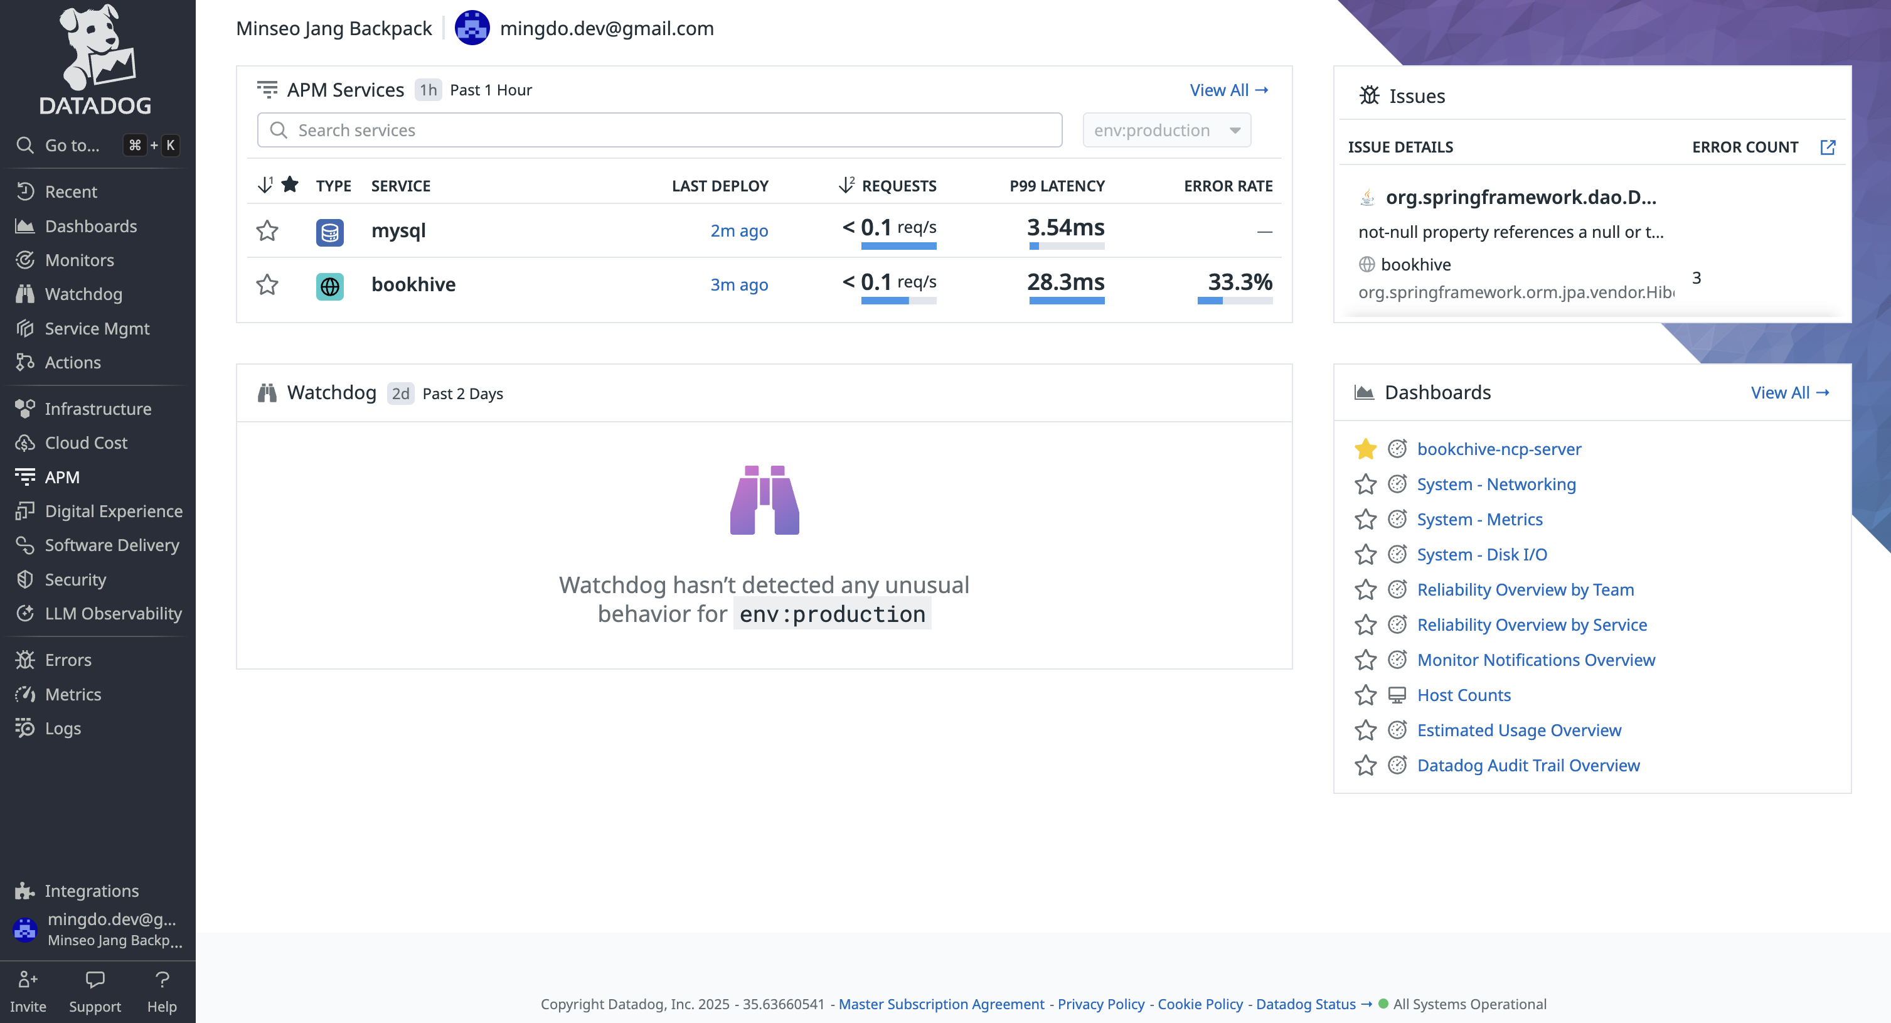The width and height of the screenshot is (1891, 1023).
Task: Click the bookhive 33.3% error rate bar
Action: 1235,301
